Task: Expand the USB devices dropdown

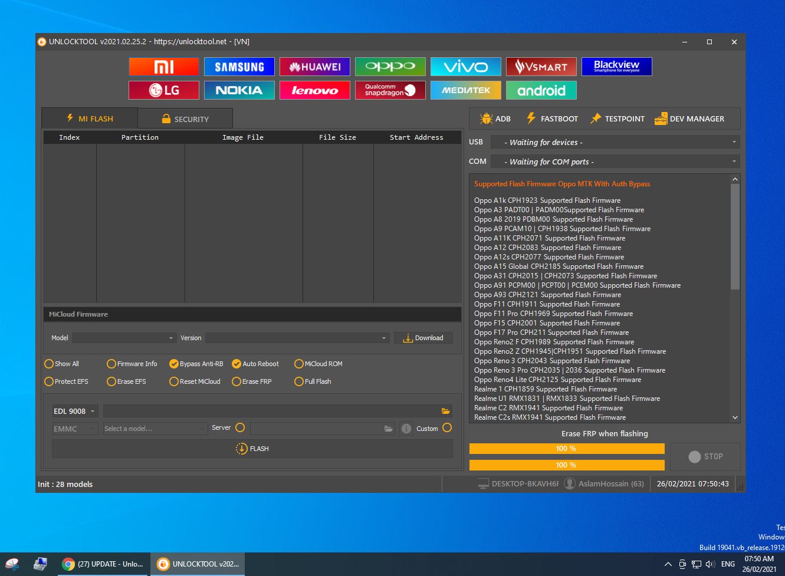Action: coord(616,142)
